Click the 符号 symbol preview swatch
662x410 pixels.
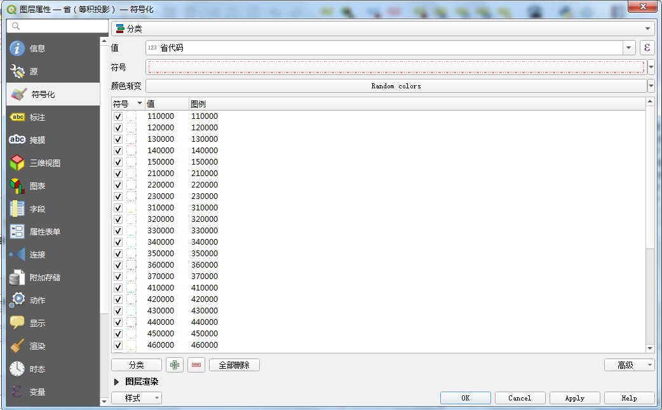tap(396, 67)
